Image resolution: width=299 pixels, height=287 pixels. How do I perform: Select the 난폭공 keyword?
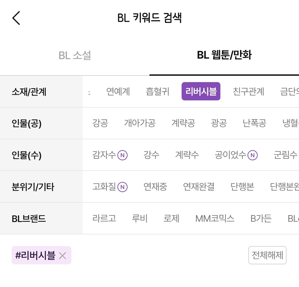pyautogui.click(x=254, y=123)
